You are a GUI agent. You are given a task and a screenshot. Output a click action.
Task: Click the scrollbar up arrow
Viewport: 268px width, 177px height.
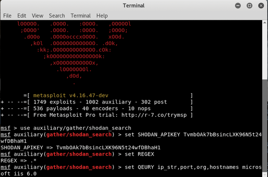[264, 22]
